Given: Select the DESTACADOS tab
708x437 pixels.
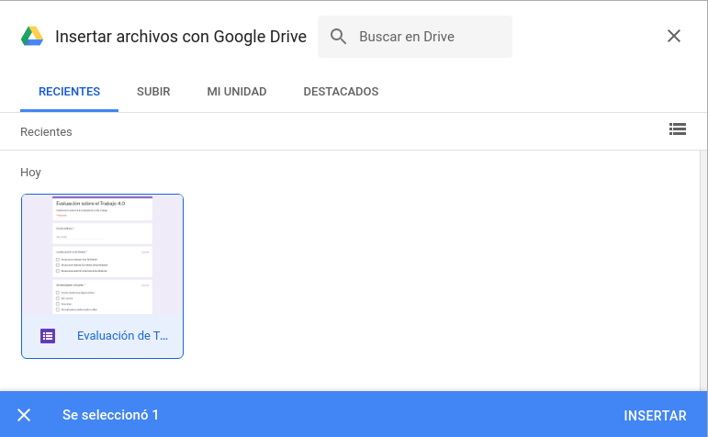Looking at the screenshot, I should click(x=341, y=92).
